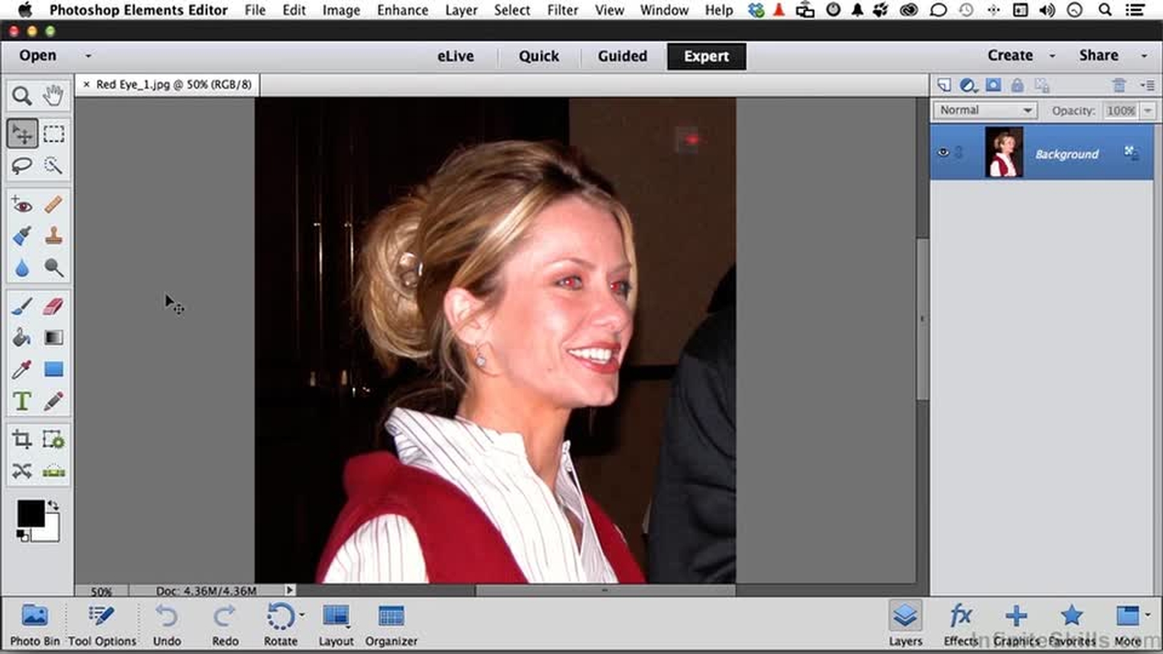This screenshot has height=654, width=1163.
Task: Select the Crop tool
Action: tap(22, 439)
